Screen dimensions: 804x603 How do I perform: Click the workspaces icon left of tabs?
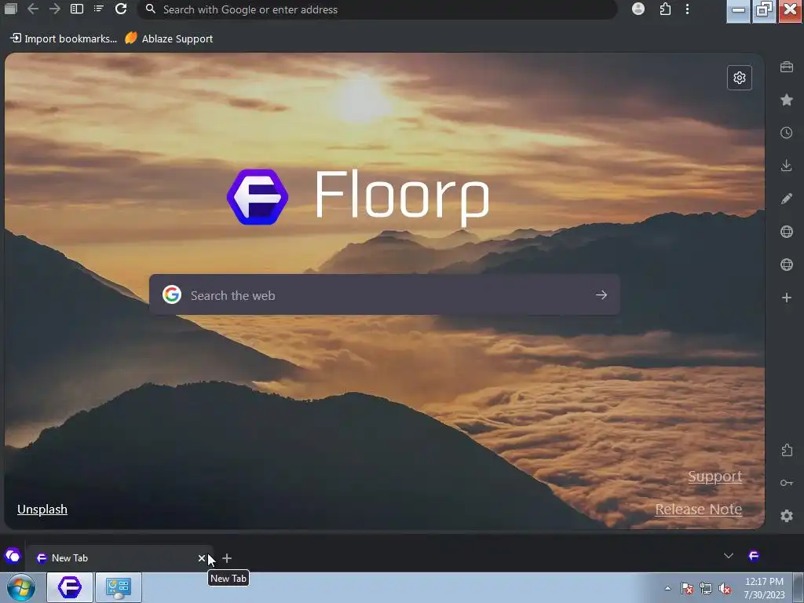click(x=13, y=556)
